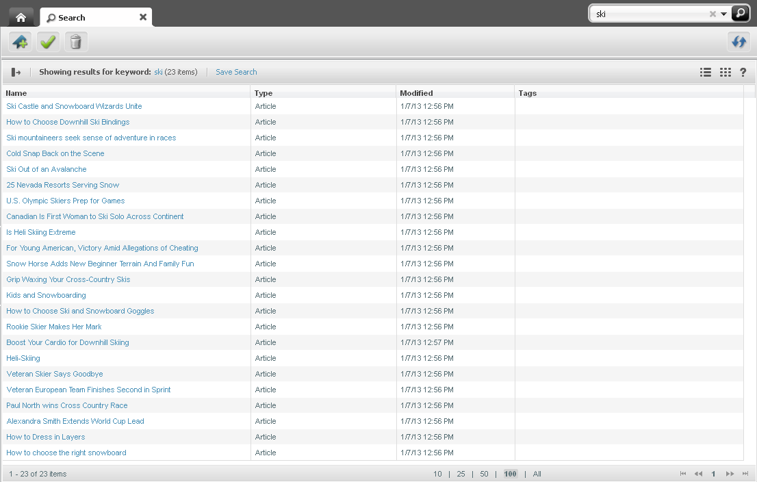Go to the previous page icon
Image resolution: width=757 pixels, height=482 pixels.
pyautogui.click(x=698, y=474)
